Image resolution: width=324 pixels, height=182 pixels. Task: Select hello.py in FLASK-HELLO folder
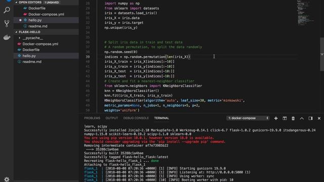(29, 56)
